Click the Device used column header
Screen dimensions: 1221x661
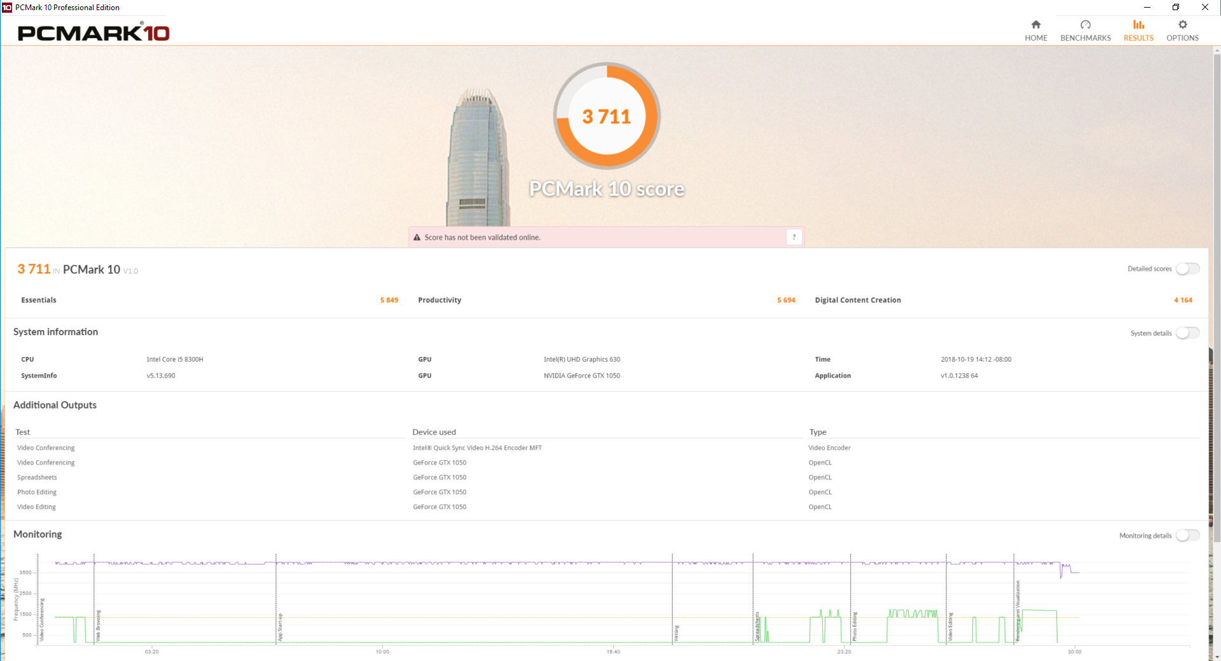coord(434,432)
